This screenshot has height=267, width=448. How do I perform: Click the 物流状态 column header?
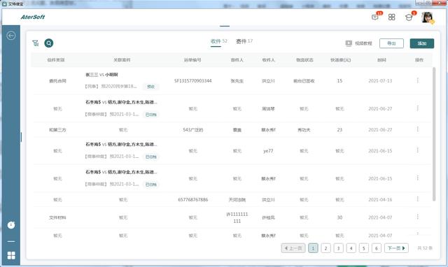point(304,60)
